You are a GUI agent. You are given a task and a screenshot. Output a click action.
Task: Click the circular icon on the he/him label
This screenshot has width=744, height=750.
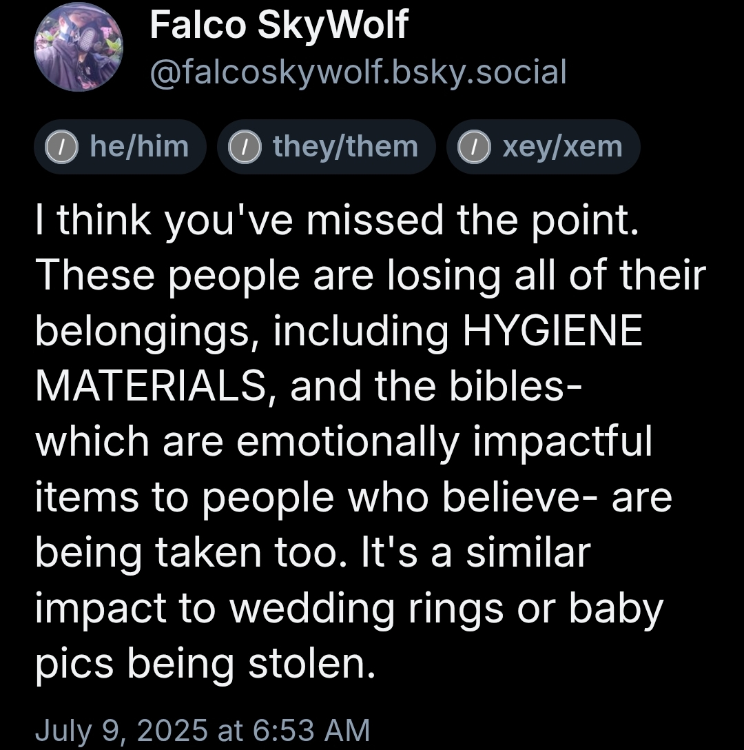[60, 147]
